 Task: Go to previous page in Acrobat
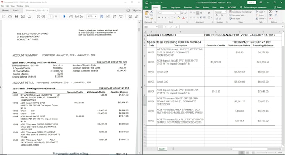pyautogui.click(x=39, y=16)
